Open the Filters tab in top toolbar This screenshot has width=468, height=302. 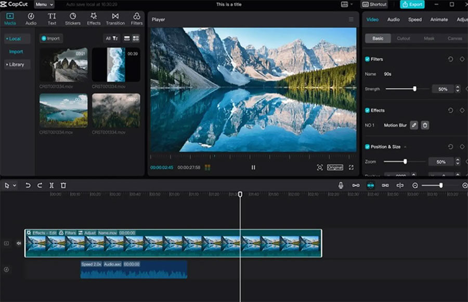(x=137, y=19)
